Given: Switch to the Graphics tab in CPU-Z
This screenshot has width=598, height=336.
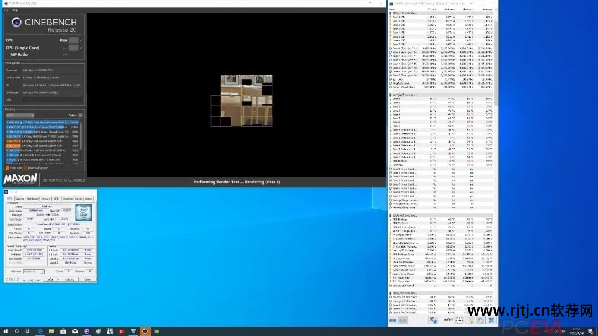Looking at the screenshot, I should (x=68, y=198).
